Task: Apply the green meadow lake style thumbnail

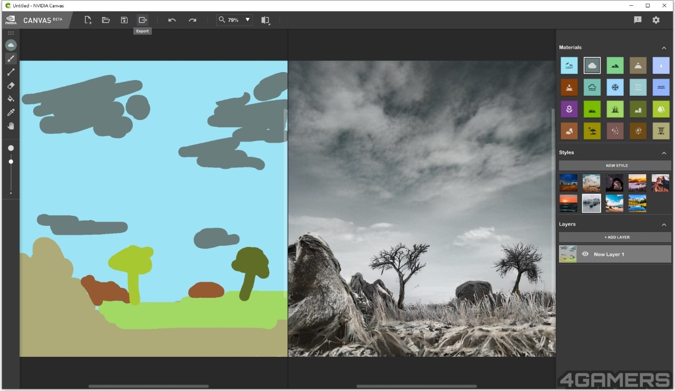Action: pyautogui.click(x=638, y=203)
